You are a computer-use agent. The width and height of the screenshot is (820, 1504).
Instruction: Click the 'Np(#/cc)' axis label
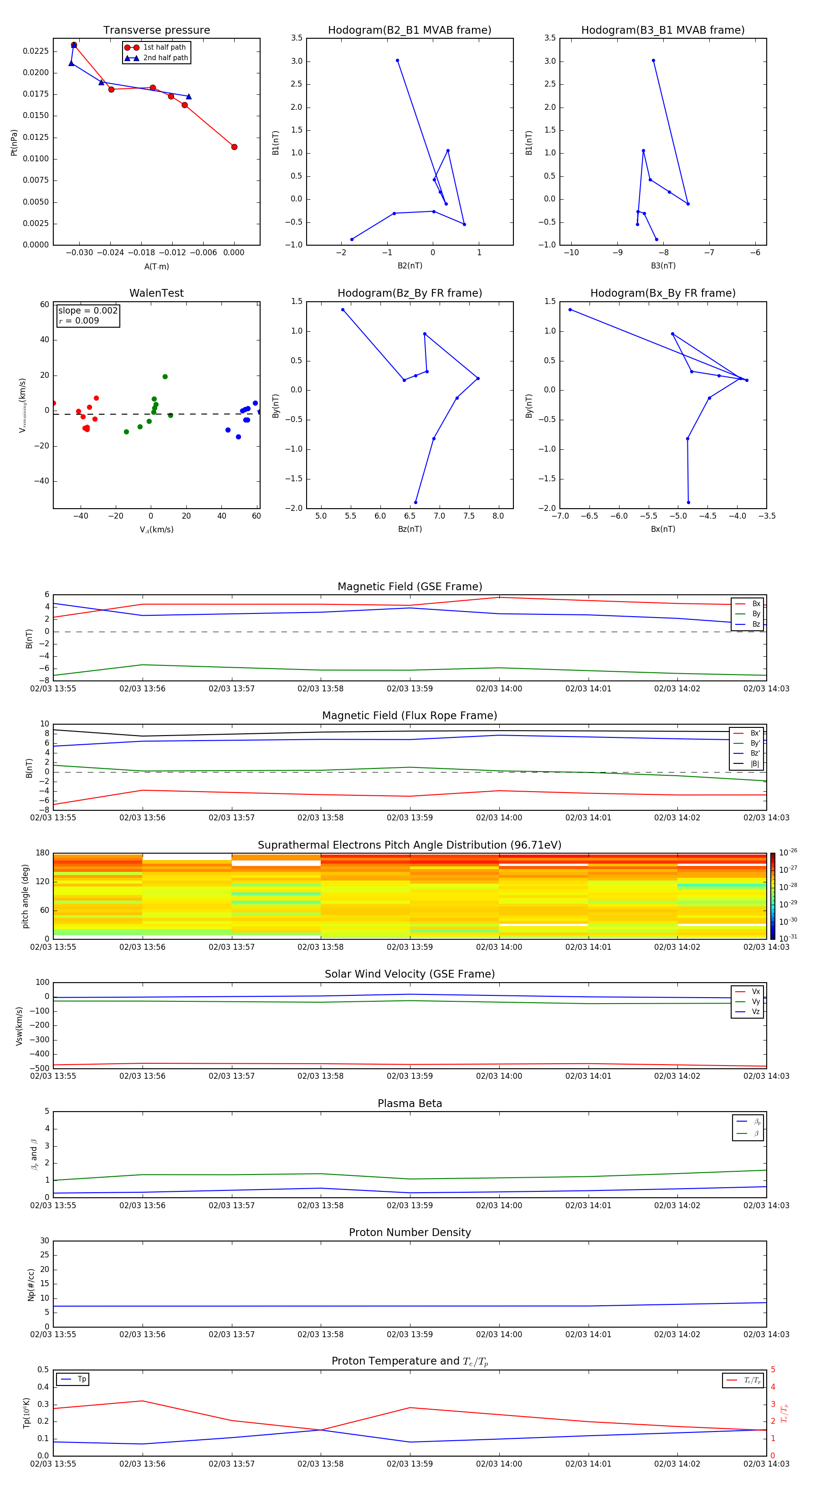(31, 1284)
